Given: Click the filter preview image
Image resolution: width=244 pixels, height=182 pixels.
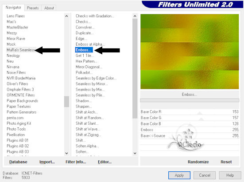Looking at the screenshot, I should [x=190, y=51].
